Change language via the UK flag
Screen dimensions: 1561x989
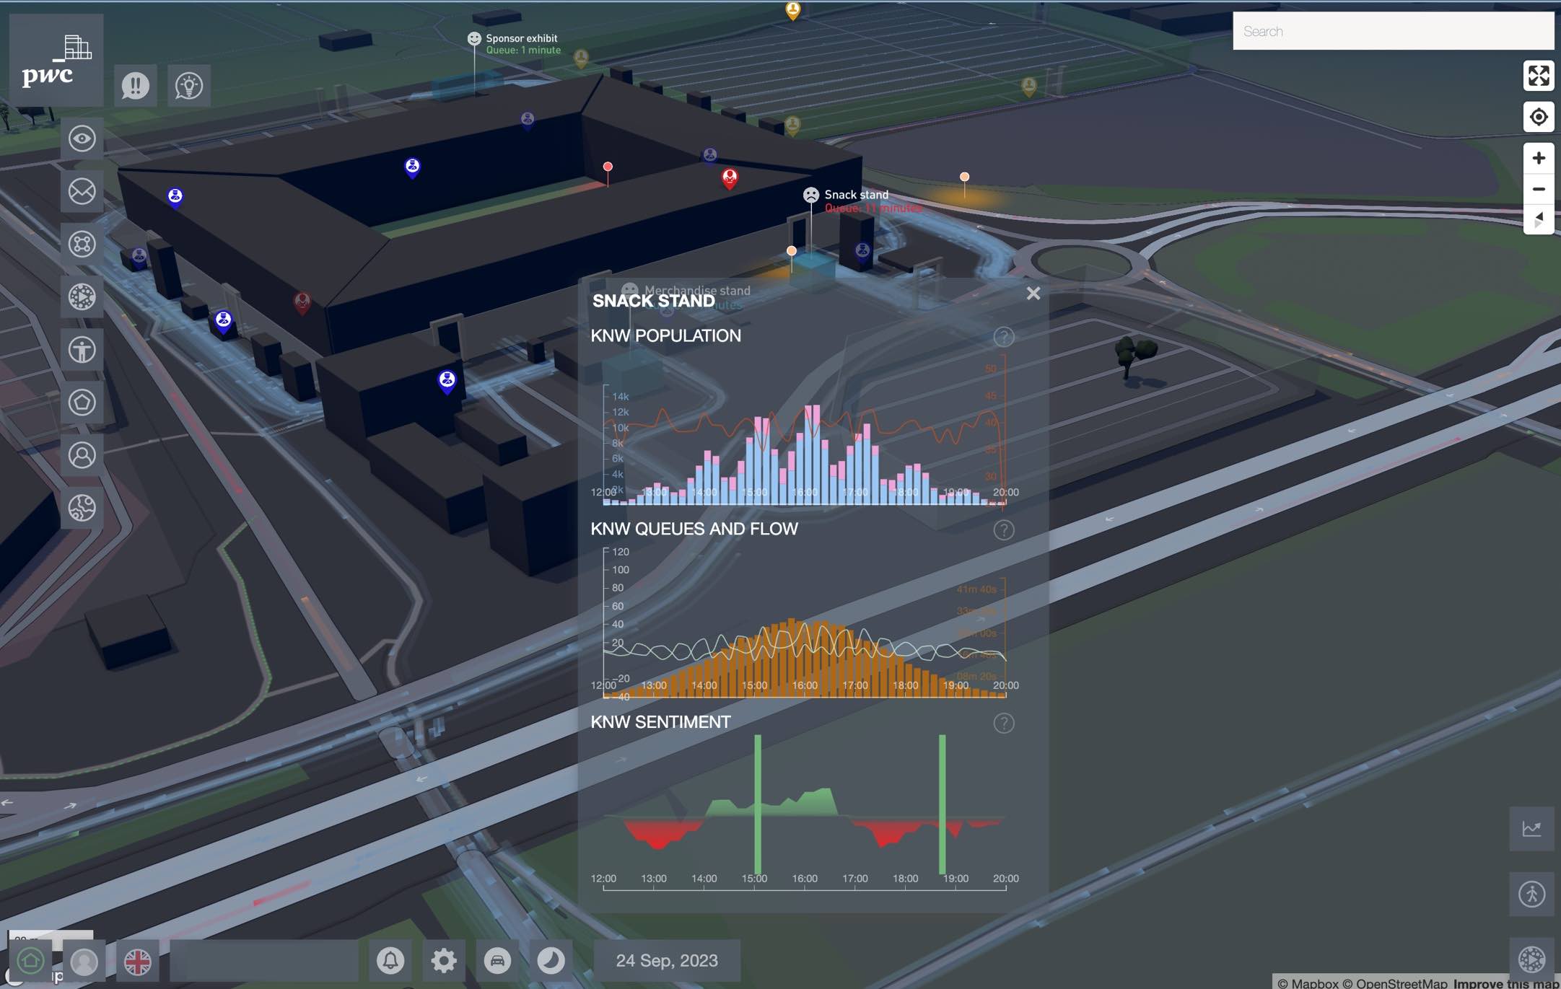click(137, 961)
